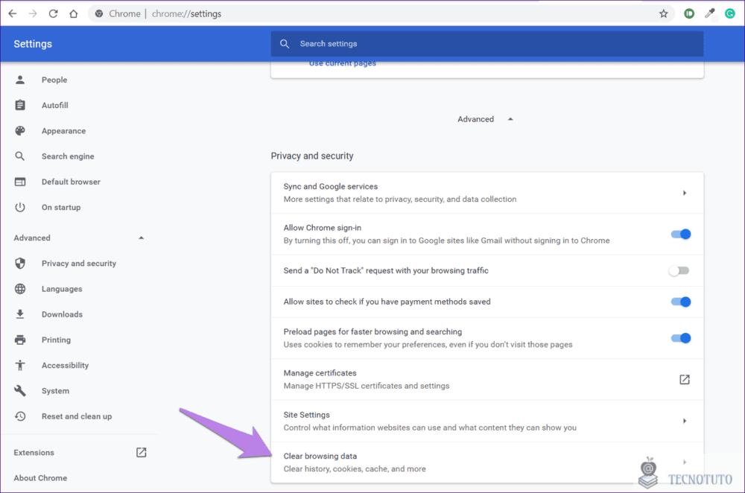Select Languages in the sidebar
This screenshot has width=745, height=493.
coord(62,289)
